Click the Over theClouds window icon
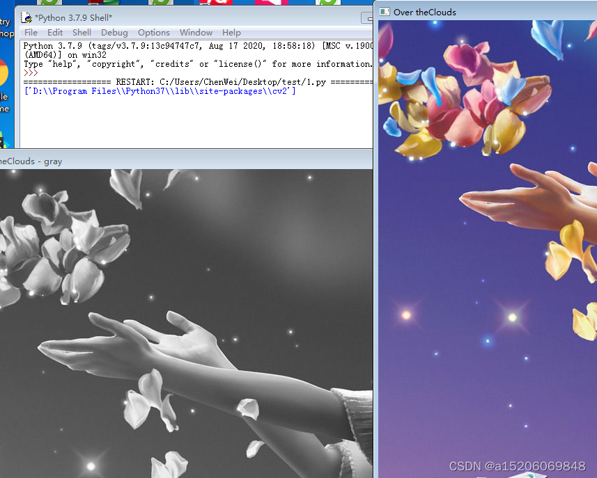The width and height of the screenshot is (597, 478). click(x=385, y=12)
